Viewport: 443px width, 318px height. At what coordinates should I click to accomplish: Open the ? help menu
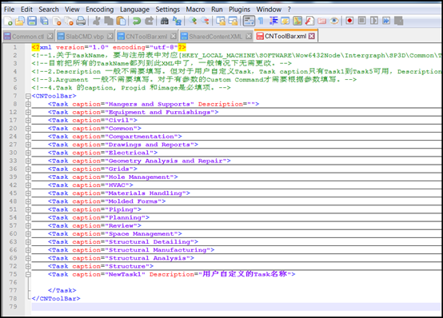click(x=289, y=10)
